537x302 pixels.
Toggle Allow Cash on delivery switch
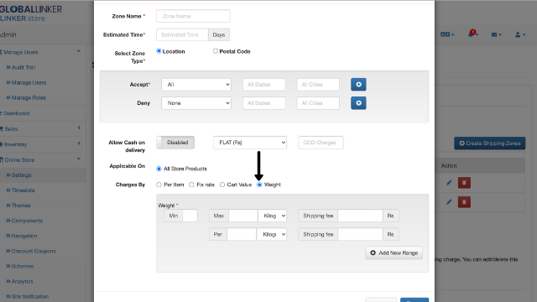tap(175, 143)
